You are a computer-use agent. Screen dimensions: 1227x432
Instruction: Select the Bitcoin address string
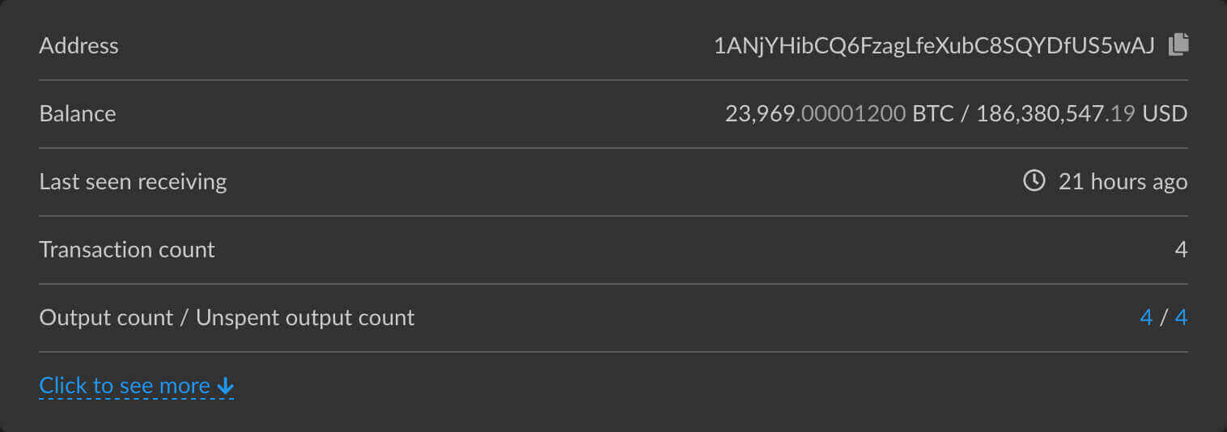[934, 45]
